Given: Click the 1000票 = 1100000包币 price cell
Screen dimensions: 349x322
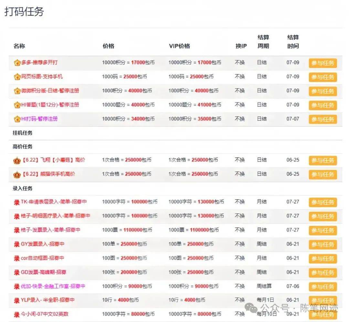Looking at the screenshot, I should (127, 230).
